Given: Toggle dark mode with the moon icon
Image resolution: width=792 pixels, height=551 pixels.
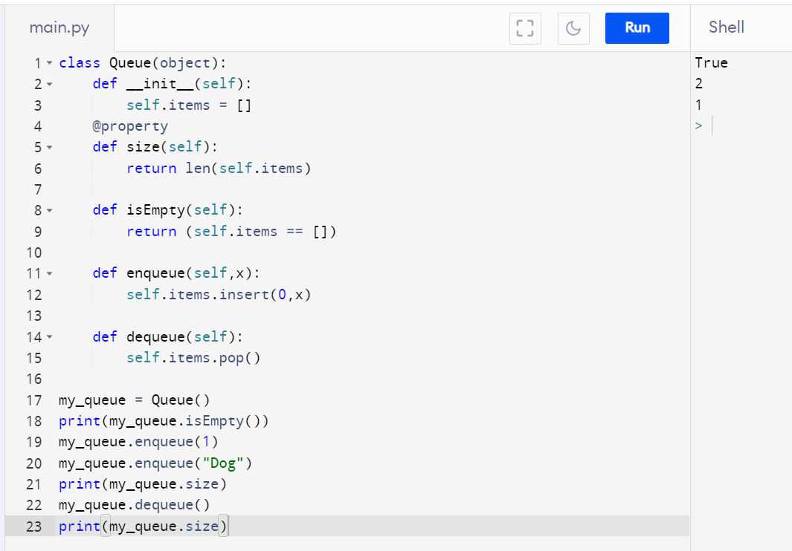Looking at the screenshot, I should click(x=573, y=28).
